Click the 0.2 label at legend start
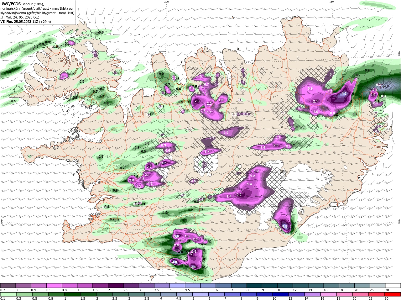Image resolution: width=401 pixels, height=301 pixels. click(3, 290)
